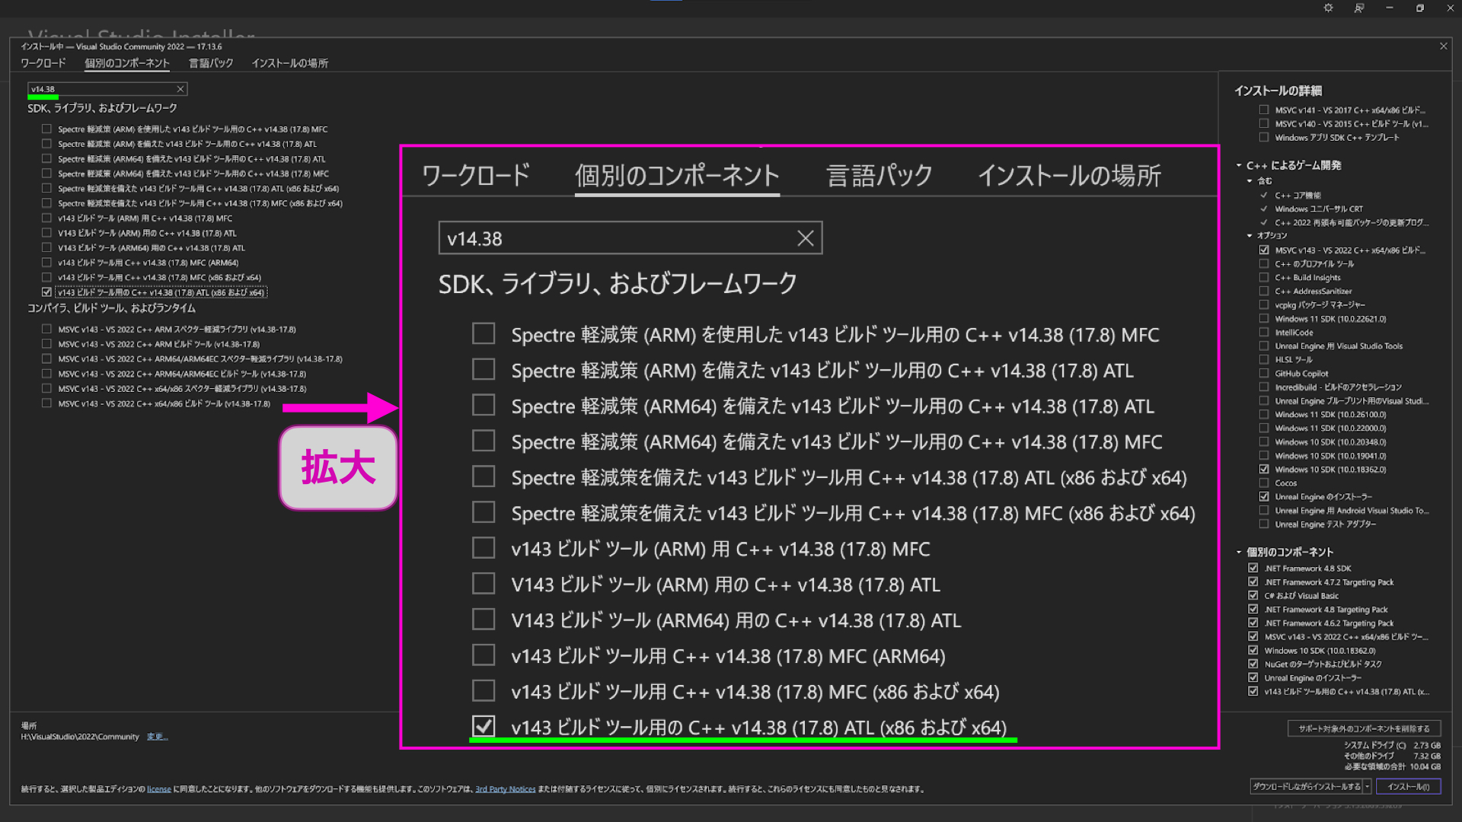Enable C++ のプロファイル ツール option

pos(1264,263)
